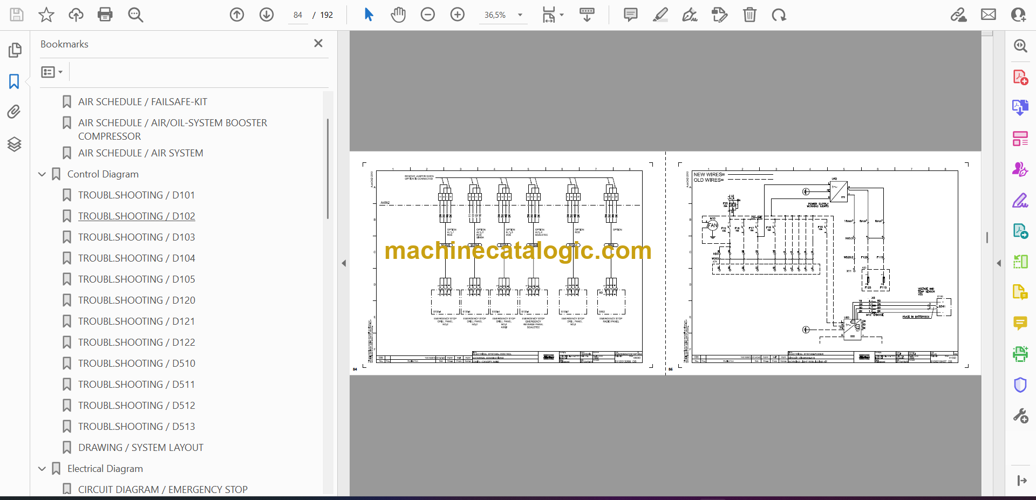Screen dimensions: 1036x500
Task: Open the Find text search tool
Action: (135, 15)
